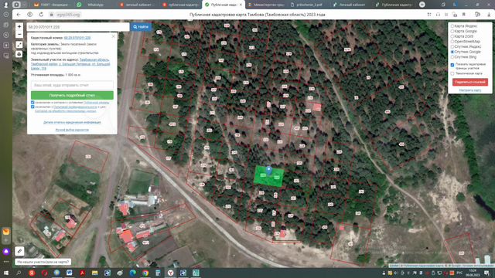This screenshot has height=278, width=495.
Task: Close the cadastral info popup
Action: click(114, 36)
